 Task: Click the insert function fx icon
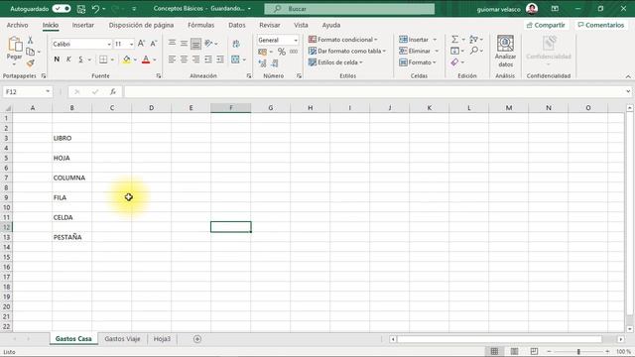point(113,92)
